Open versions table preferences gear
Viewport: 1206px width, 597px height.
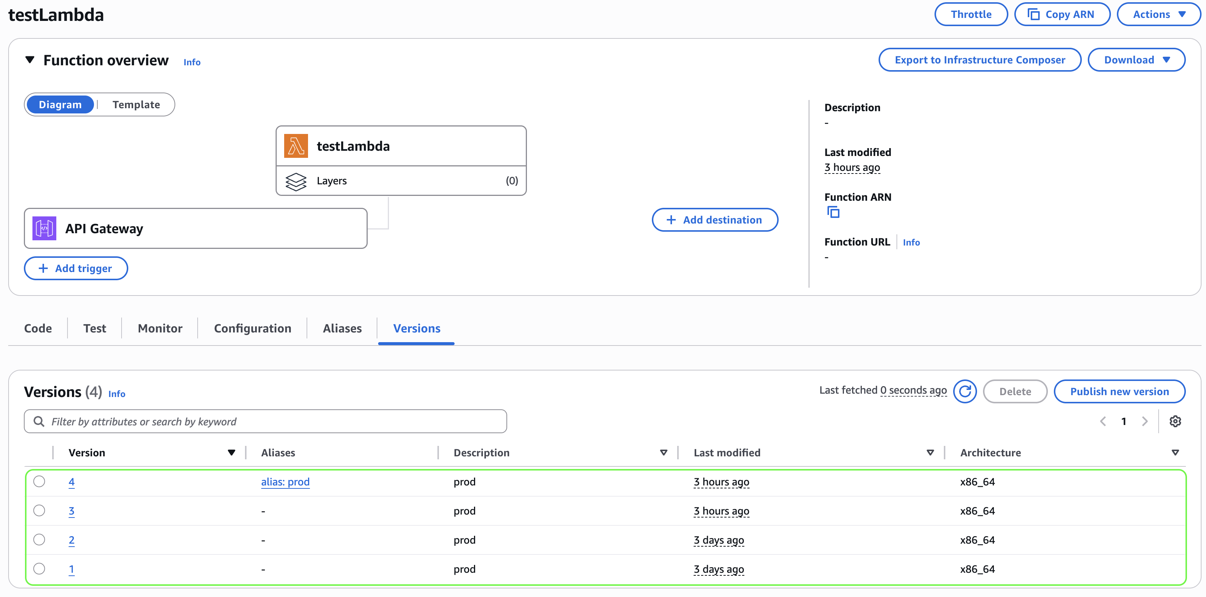pyautogui.click(x=1175, y=421)
